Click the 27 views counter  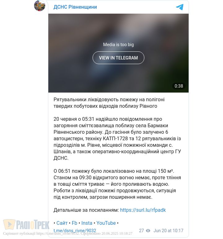(142, 231)
